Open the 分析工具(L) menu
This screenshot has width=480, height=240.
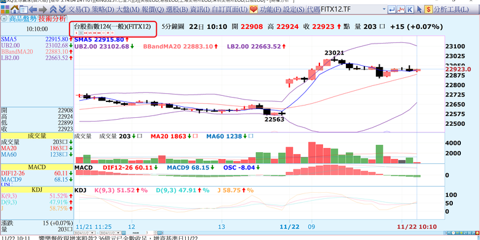451,9
